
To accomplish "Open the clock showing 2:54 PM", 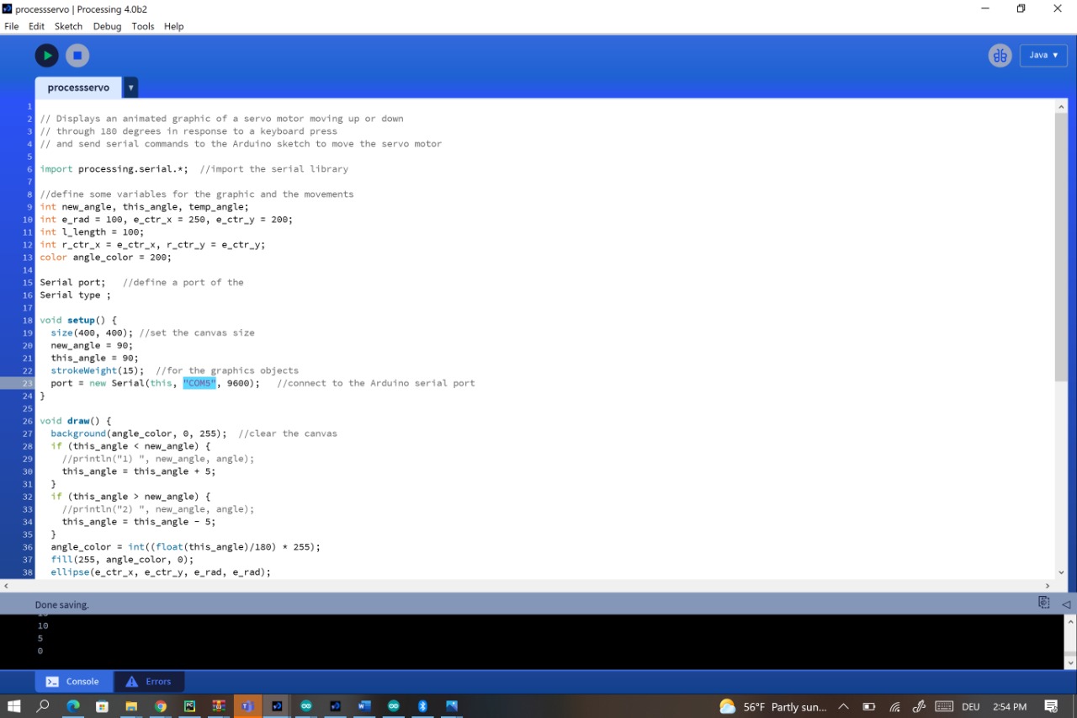I will pyautogui.click(x=1010, y=707).
